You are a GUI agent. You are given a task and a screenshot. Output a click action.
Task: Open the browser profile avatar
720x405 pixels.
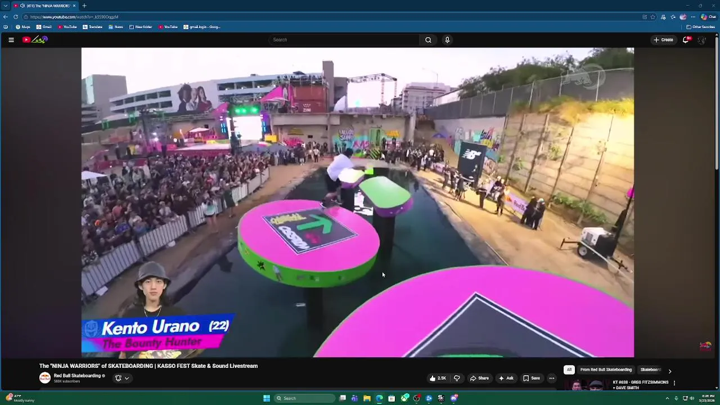683,17
